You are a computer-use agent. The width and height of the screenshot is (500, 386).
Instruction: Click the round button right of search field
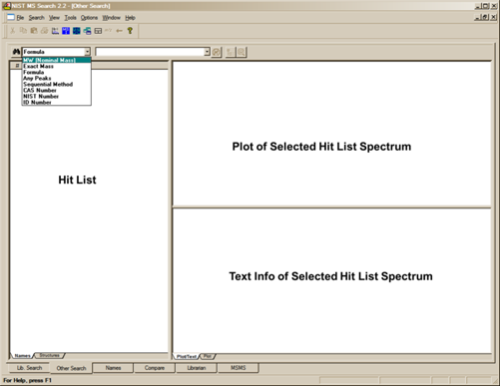coord(217,52)
